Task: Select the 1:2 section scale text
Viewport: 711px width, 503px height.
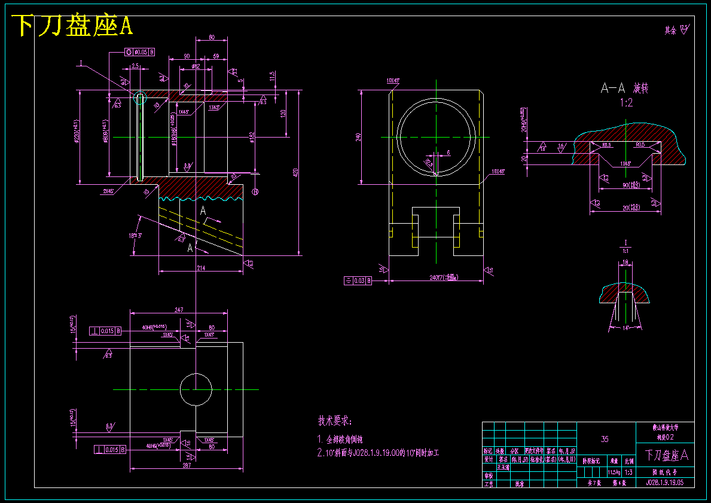Action: coord(626,103)
